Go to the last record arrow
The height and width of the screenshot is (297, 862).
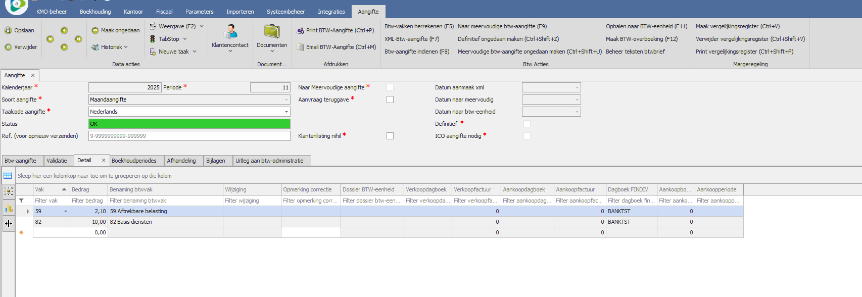coord(78,39)
